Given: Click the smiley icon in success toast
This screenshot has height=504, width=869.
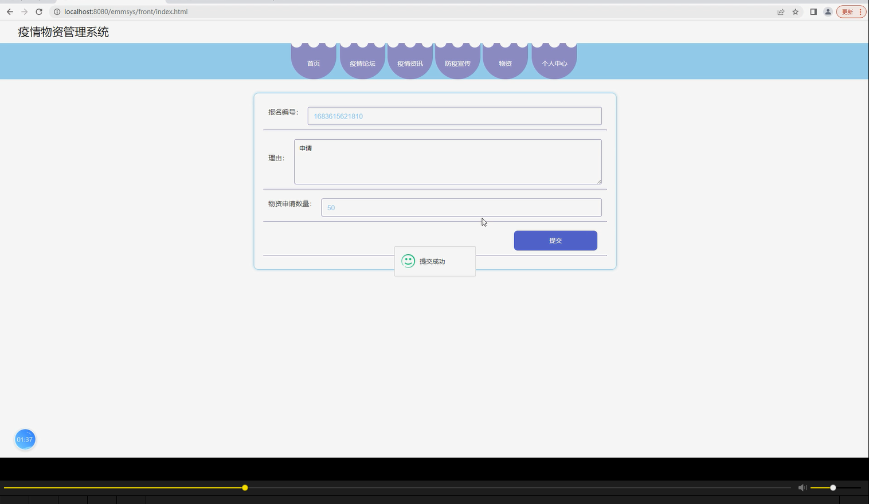Looking at the screenshot, I should (408, 261).
